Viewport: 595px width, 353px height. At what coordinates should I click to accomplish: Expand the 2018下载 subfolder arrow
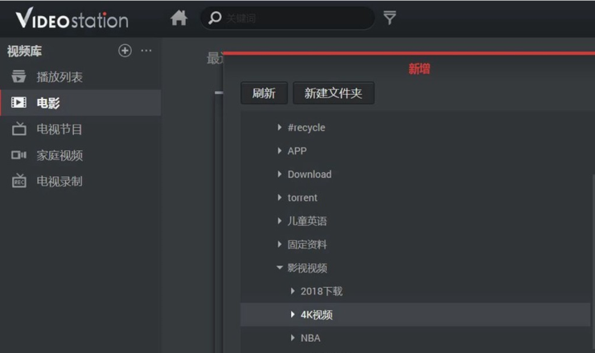[293, 291]
